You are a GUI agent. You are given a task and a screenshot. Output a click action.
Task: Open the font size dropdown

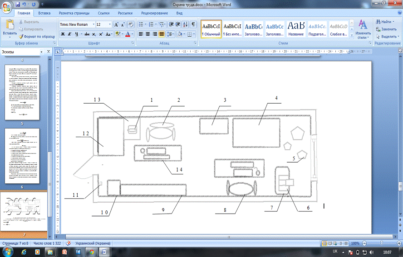point(109,24)
